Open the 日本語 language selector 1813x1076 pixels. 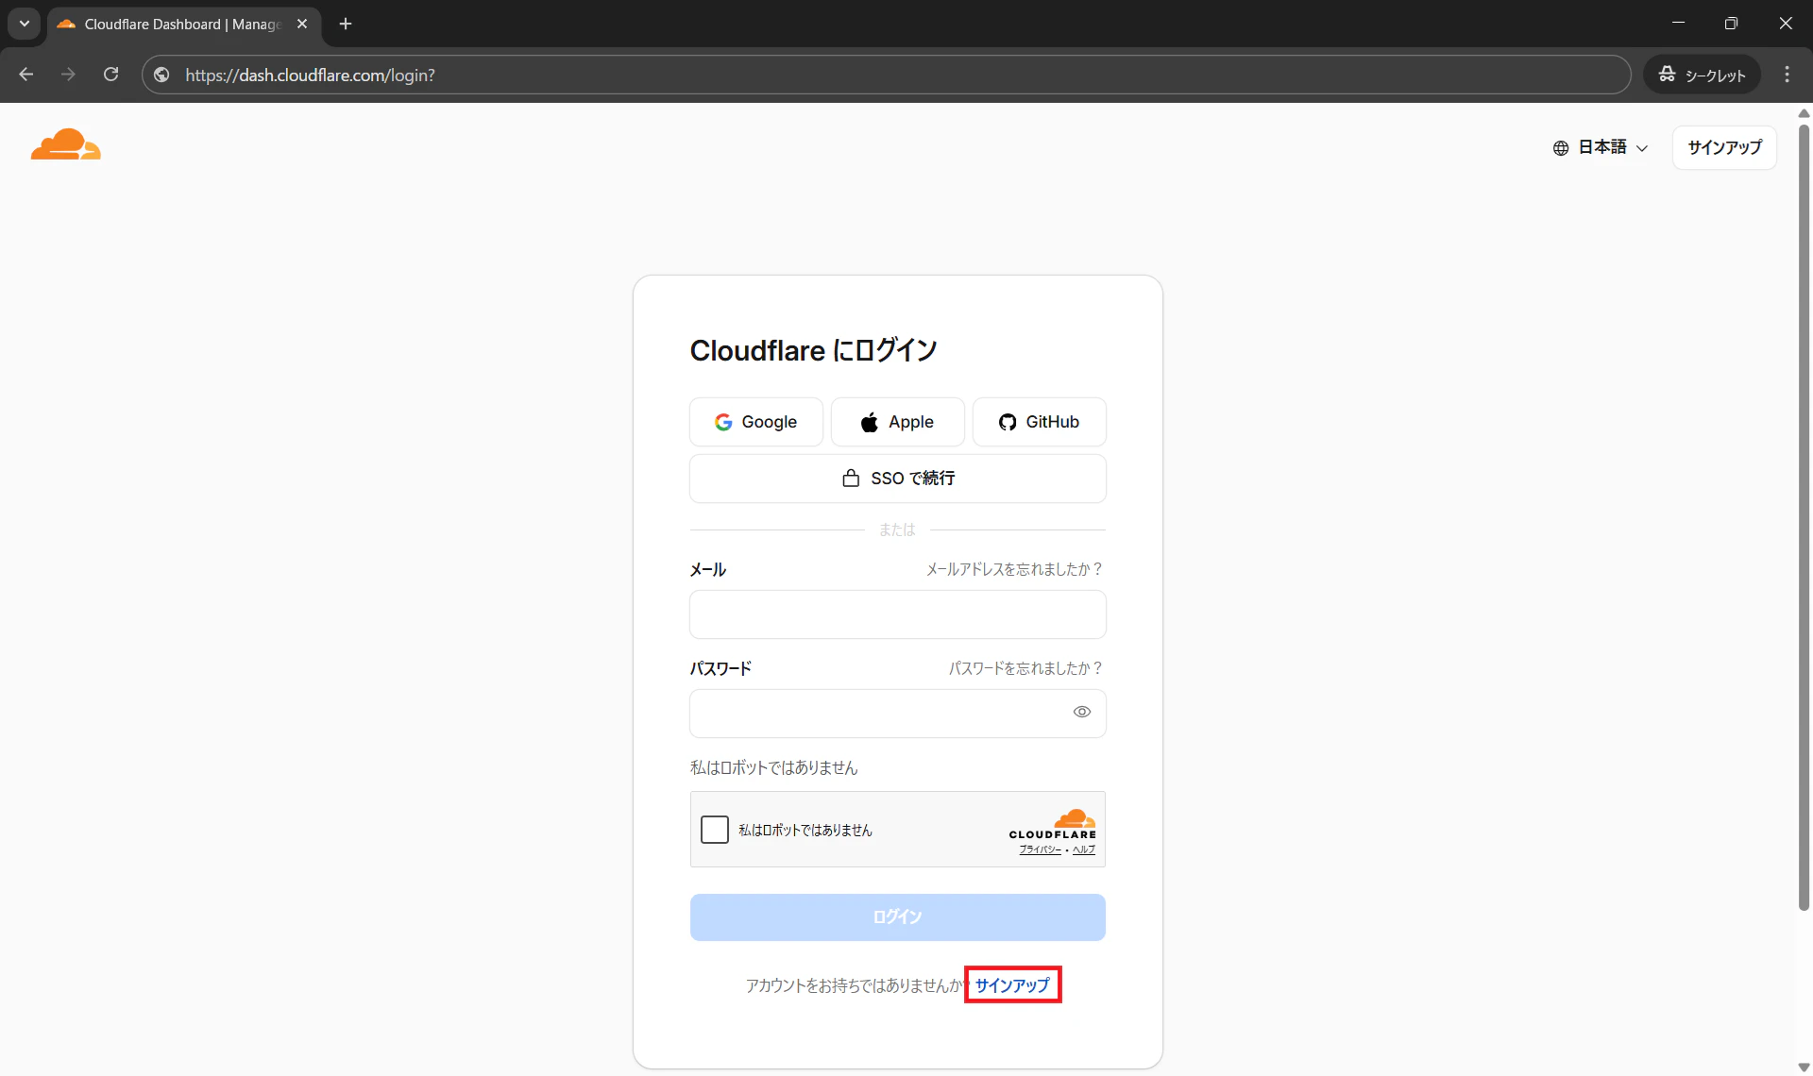click(x=1601, y=147)
